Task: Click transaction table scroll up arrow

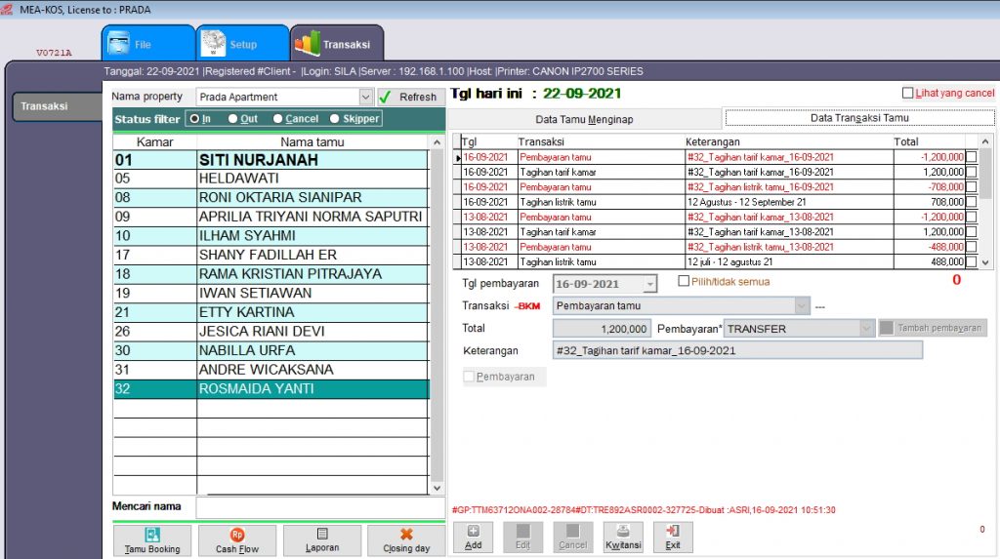Action: [985, 141]
